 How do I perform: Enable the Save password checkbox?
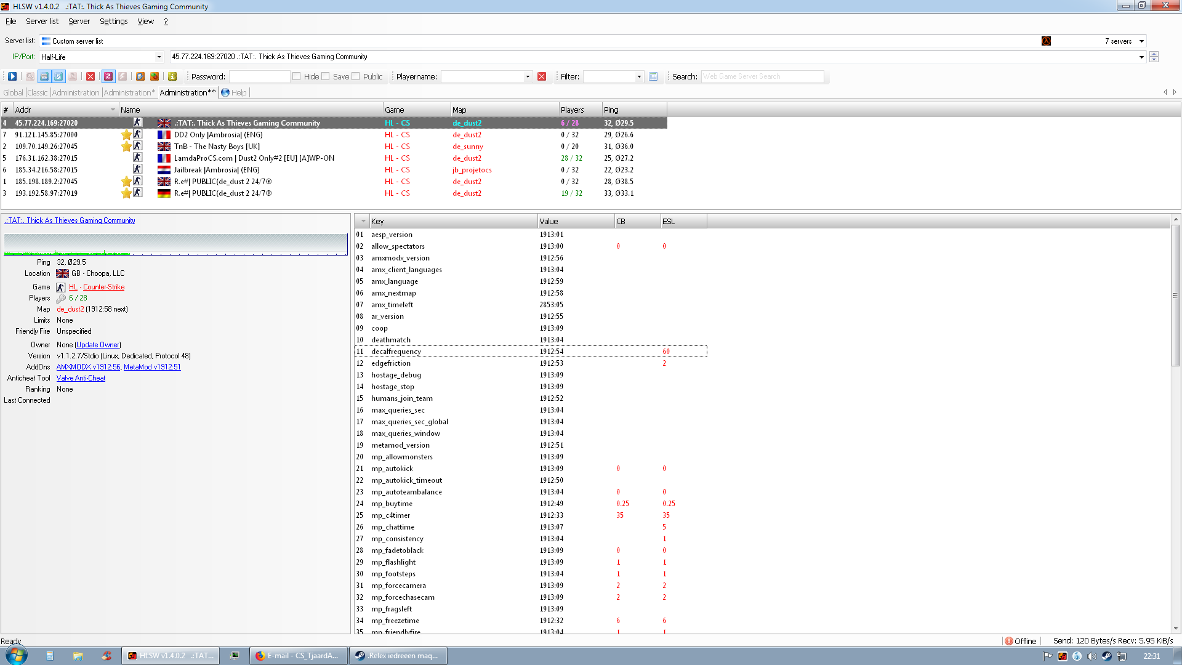[x=326, y=76]
